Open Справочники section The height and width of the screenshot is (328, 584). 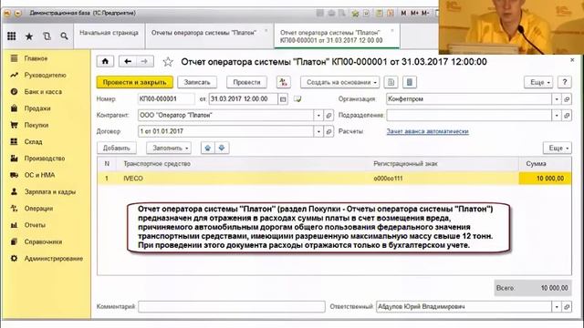[x=43, y=241]
